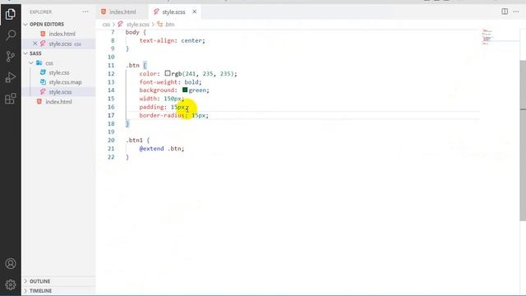Click the Split Editor icon
The image size is (526, 296).
pyautogui.click(x=505, y=12)
